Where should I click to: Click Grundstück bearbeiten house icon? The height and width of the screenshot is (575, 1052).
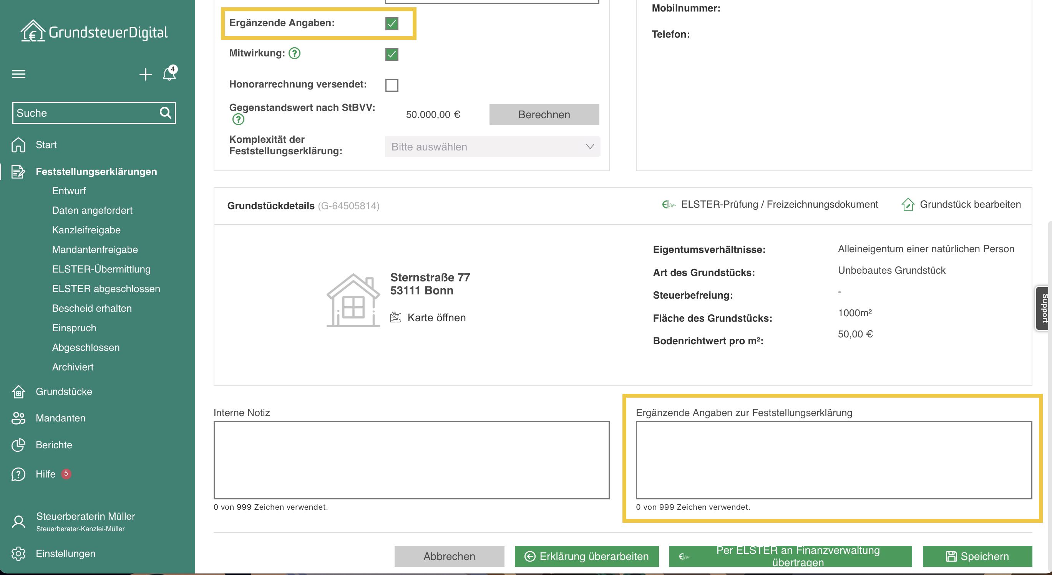click(908, 205)
